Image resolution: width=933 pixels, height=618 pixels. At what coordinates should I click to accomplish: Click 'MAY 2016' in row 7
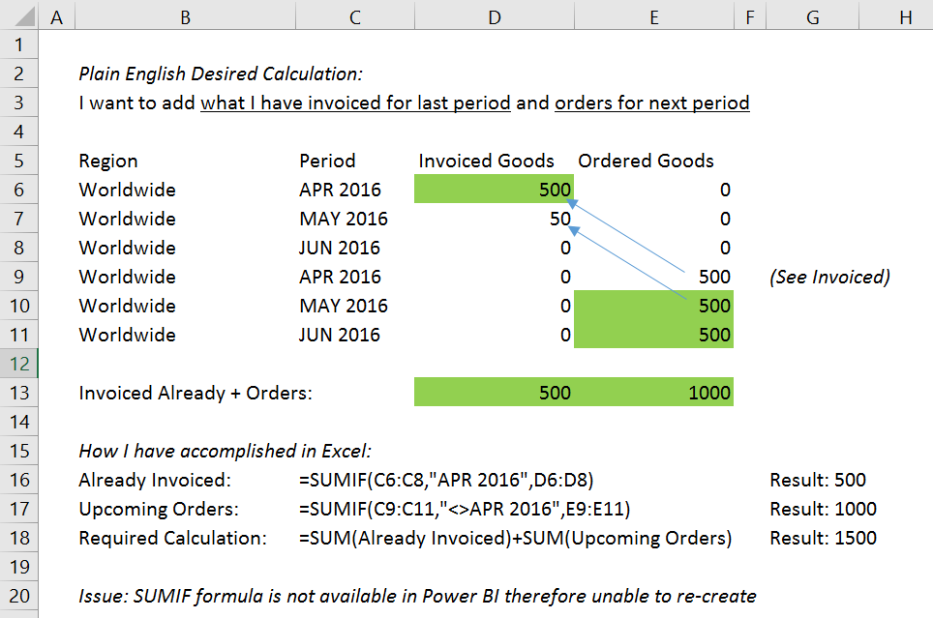344,219
